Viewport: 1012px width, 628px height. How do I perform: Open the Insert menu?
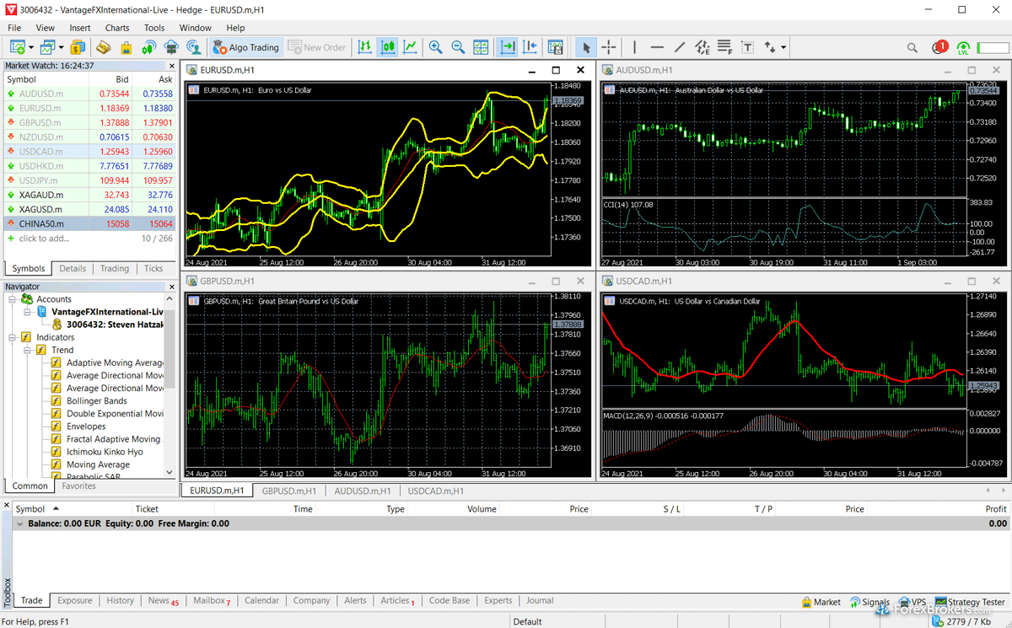80,28
